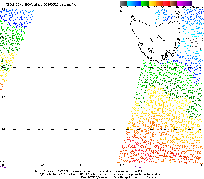204x179 pixels.
Task: Click the cyan-blue 5-15 knots legend segment
Action: (x=134, y=3)
